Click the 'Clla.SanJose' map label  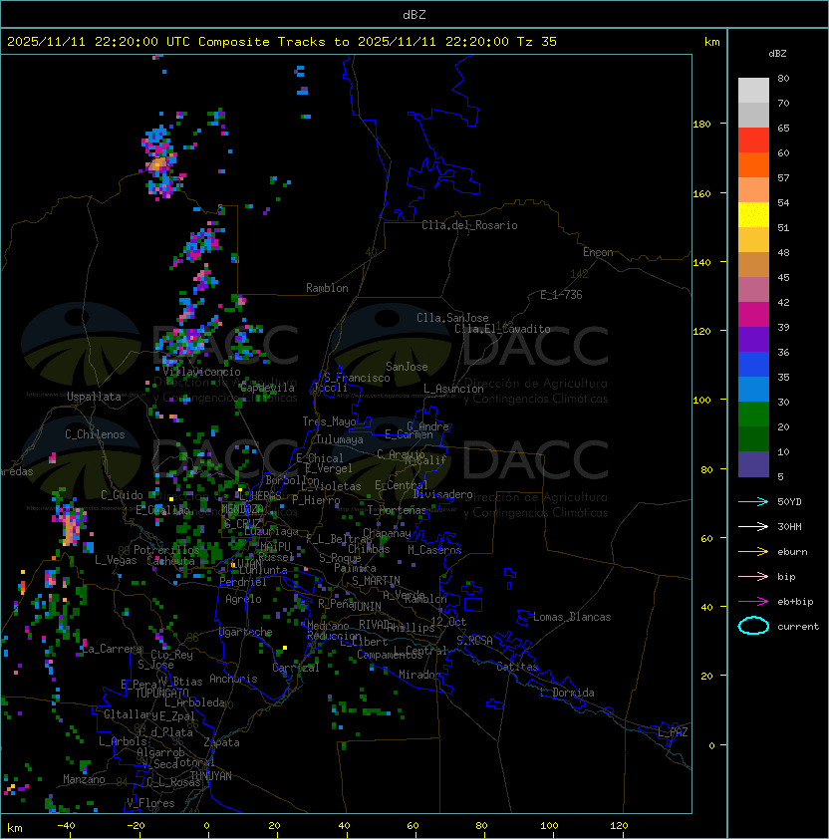[x=452, y=318]
